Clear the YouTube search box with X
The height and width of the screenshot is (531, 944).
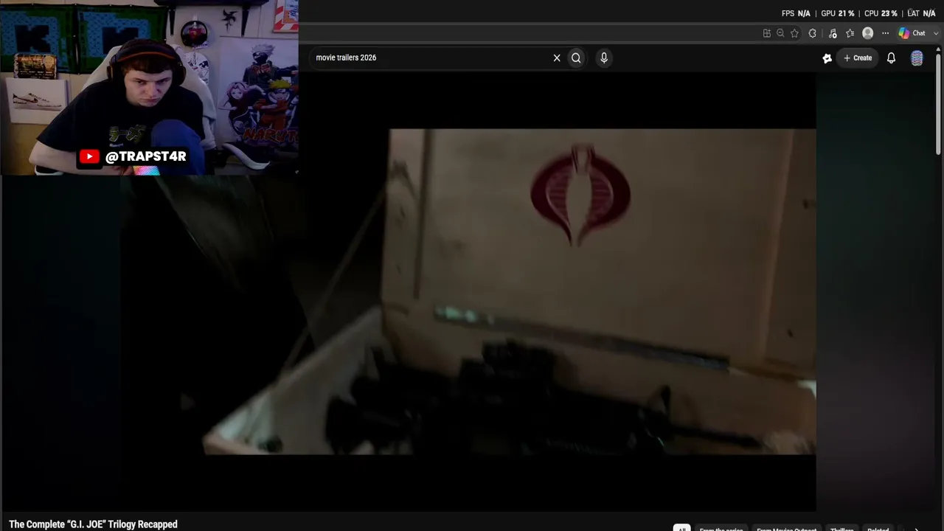click(557, 58)
